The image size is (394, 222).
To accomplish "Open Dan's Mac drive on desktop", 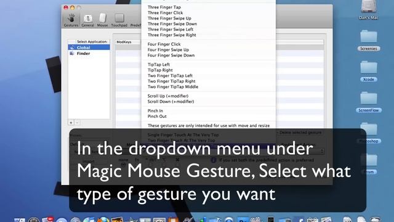I will tap(369, 10).
